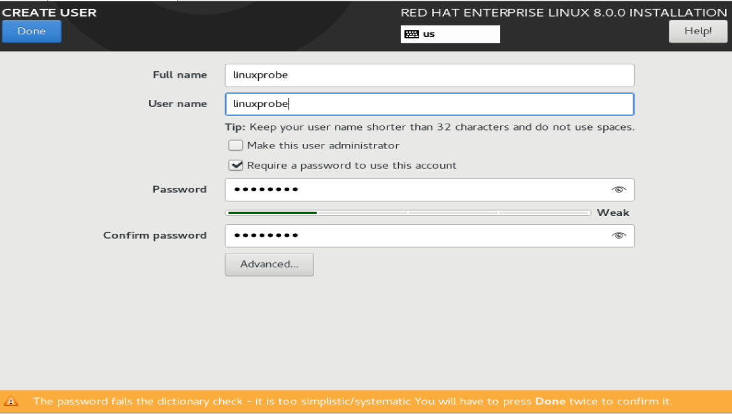
Task: Click the keyboard icon beside us
Action: (x=412, y=34)
